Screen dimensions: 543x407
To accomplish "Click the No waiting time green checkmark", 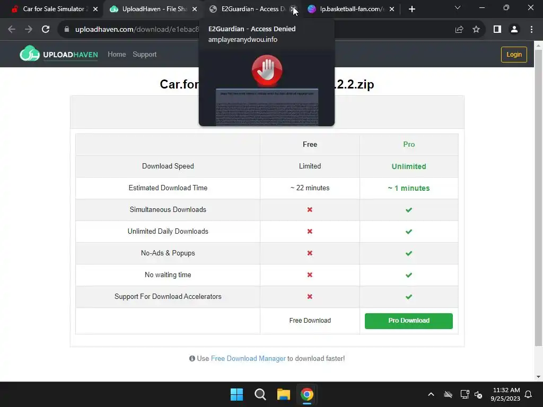I will click(409, 275).
